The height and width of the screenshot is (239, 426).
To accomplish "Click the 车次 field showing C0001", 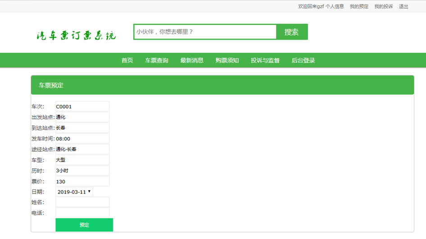I will tap(82, 107).
